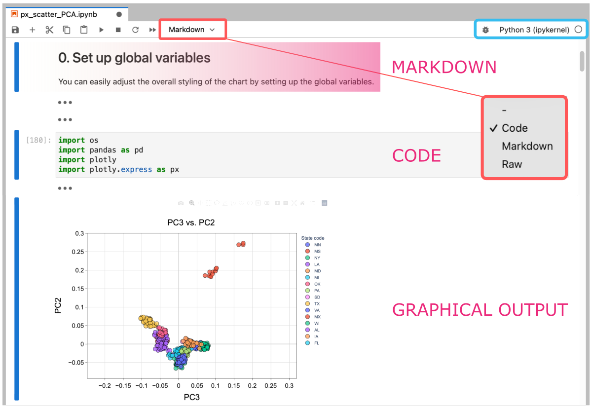This screenshot has width=592, height=408.
Task: Pick the draw rectangle tool in modebar
Action: 258,203
